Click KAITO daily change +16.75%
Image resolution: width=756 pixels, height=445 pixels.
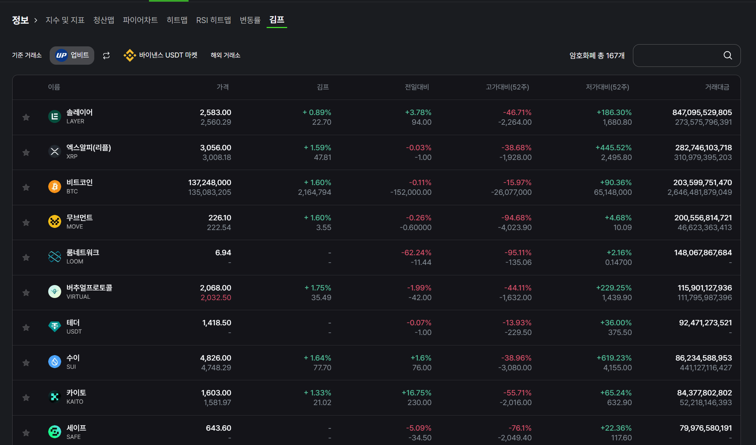click(x=416, y=393)
